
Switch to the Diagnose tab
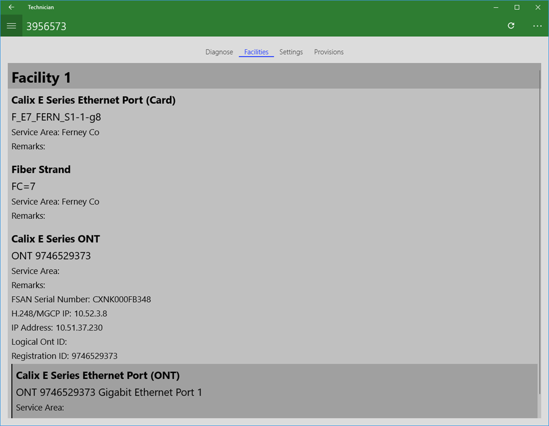[219, 52]
